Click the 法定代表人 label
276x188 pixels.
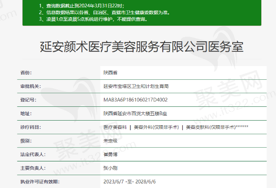pyautogui.click(x=33, y=155)
